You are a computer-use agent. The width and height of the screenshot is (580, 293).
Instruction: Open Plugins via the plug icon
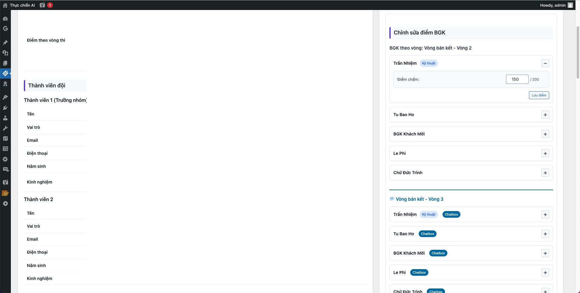point(5,108)
